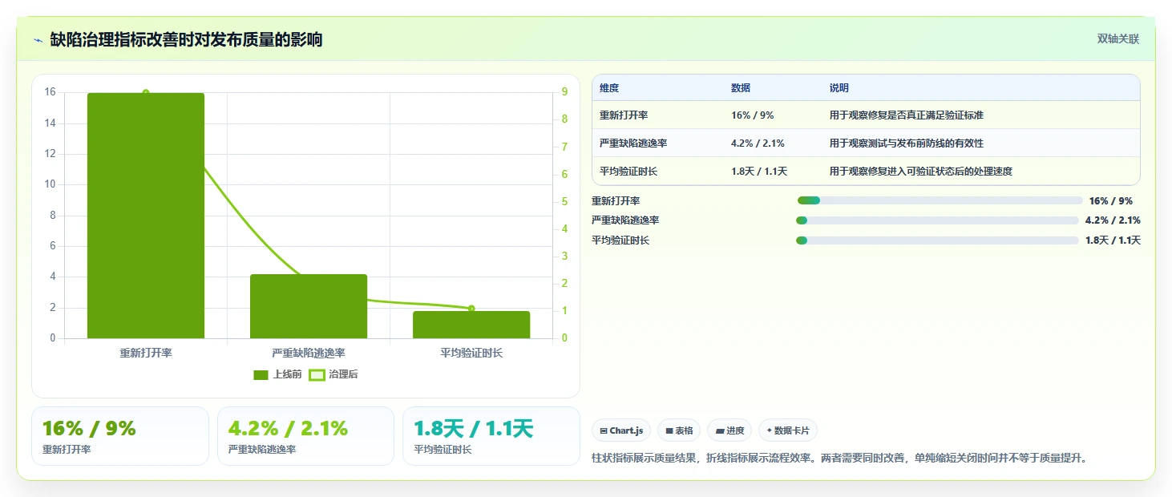Click the 平均验证时长 progress bar
The width and height of the screenshot is (1172, 497).
937,240
